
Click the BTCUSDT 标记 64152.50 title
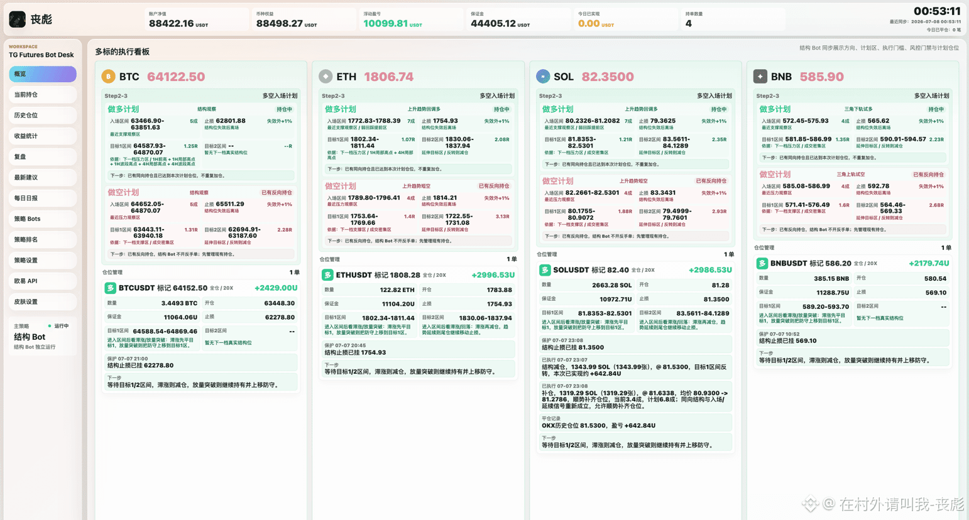pyautogui.click(x=163, y=288)
